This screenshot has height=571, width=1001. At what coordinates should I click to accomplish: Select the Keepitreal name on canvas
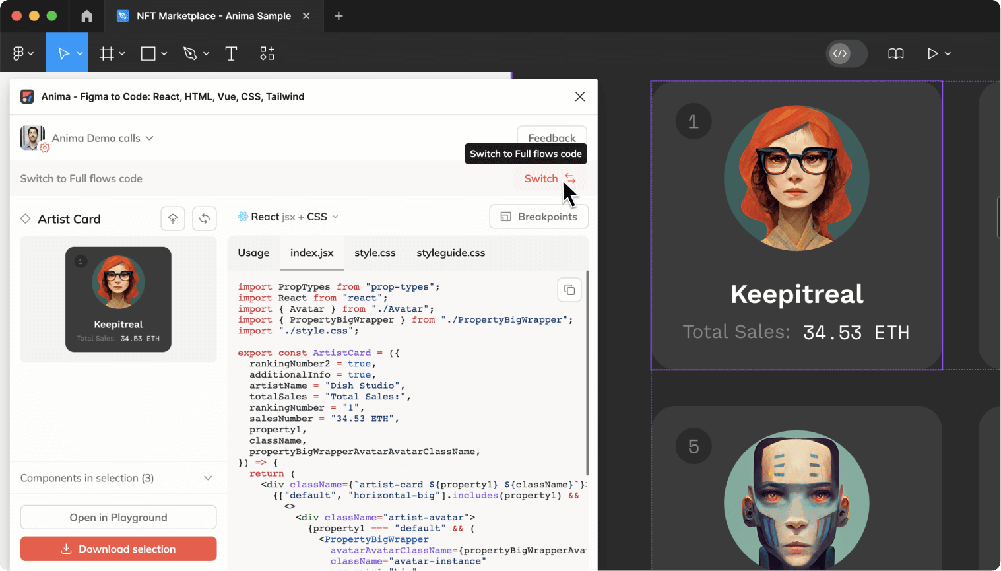click(x=796, y=294)
